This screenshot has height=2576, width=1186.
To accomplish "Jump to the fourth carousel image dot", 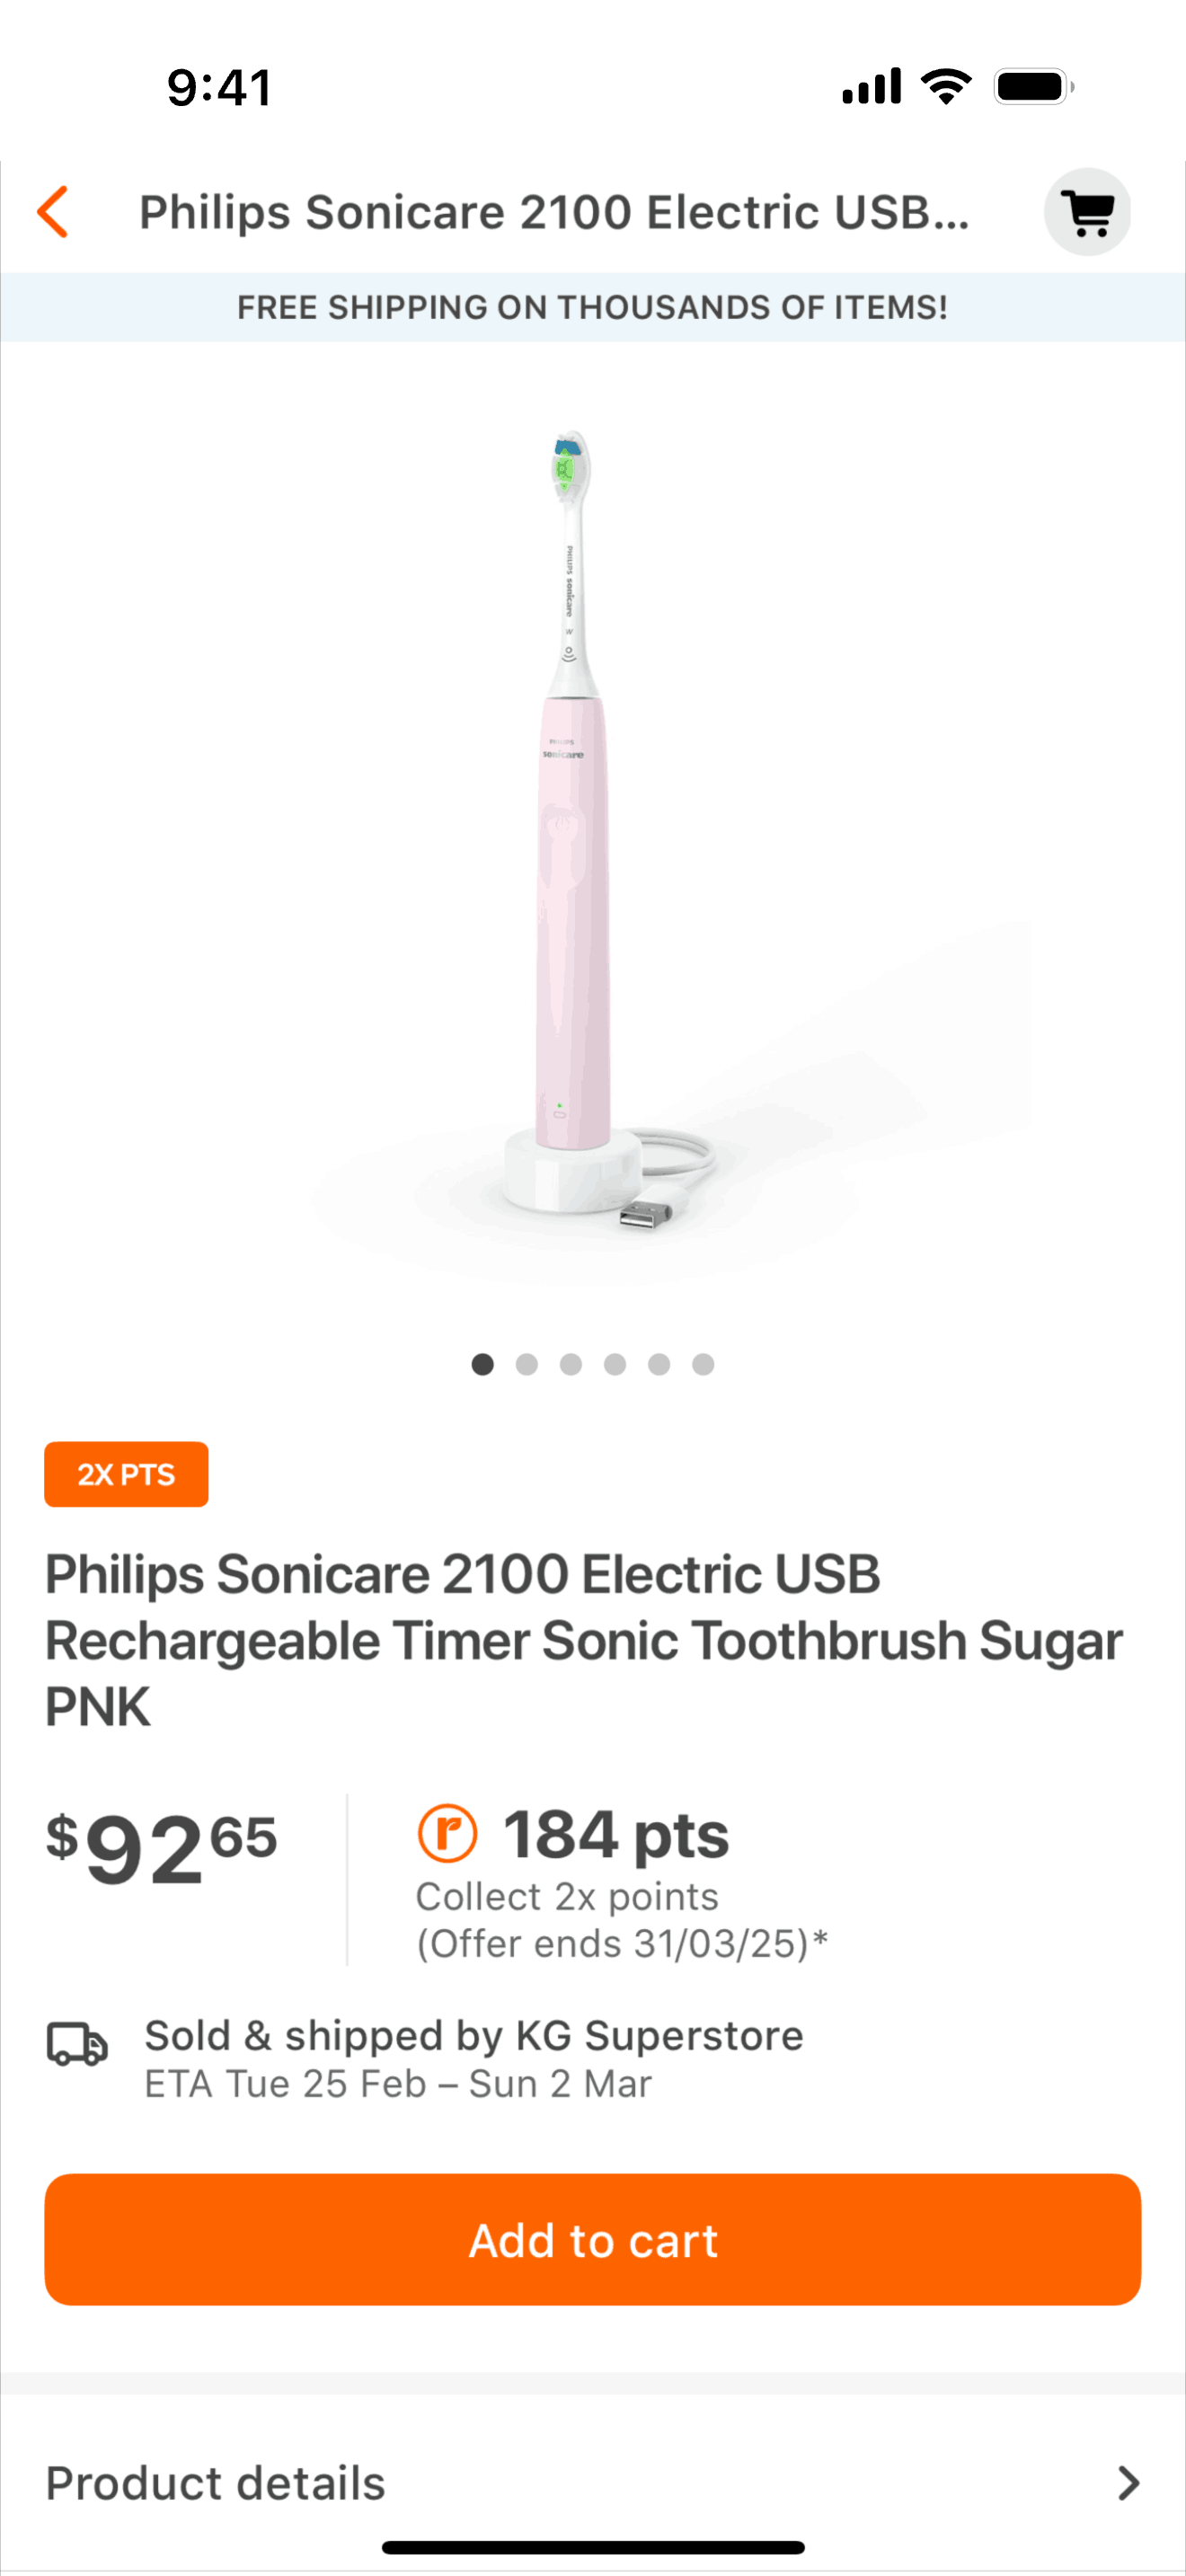I will [615, 1364].
